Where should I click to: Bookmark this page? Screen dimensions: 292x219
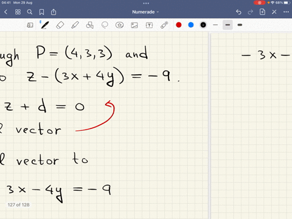[x=41, y=12]
